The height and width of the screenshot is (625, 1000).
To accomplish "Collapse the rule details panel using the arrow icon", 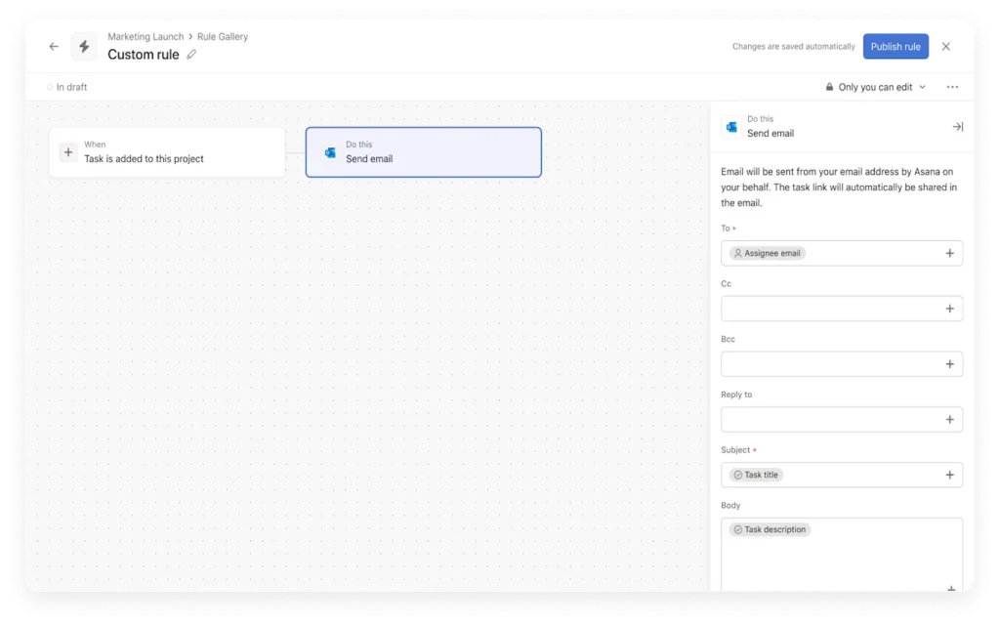I will (957, 126).
